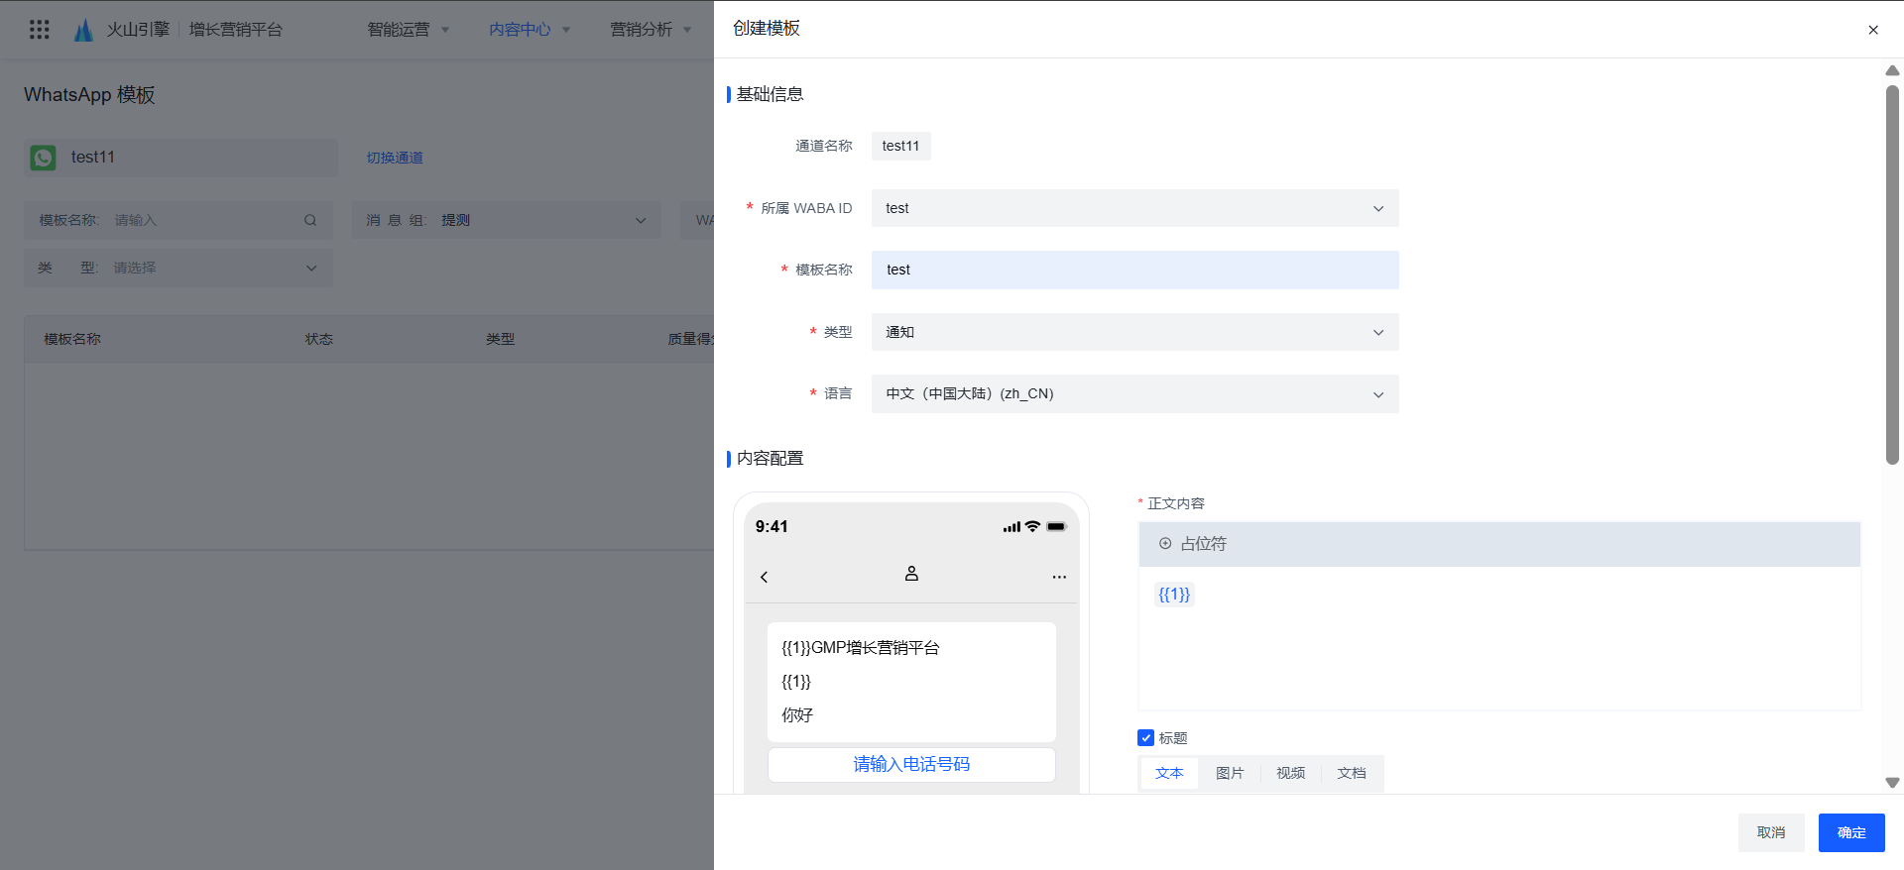This screenshot has width=1904, height=870.
Task: Click the drawer vertical scrollbar thumb
Action: (1892, 274)
